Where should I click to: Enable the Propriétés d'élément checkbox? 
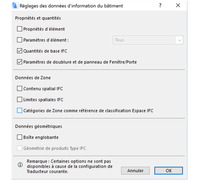click(20, 29)
